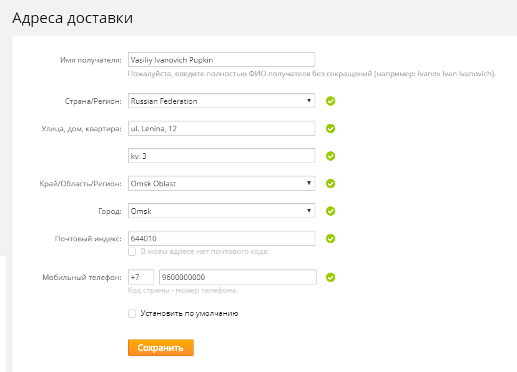517x372 pixels.
Task: Click the postal code field showing 644010
Action: 221,238
